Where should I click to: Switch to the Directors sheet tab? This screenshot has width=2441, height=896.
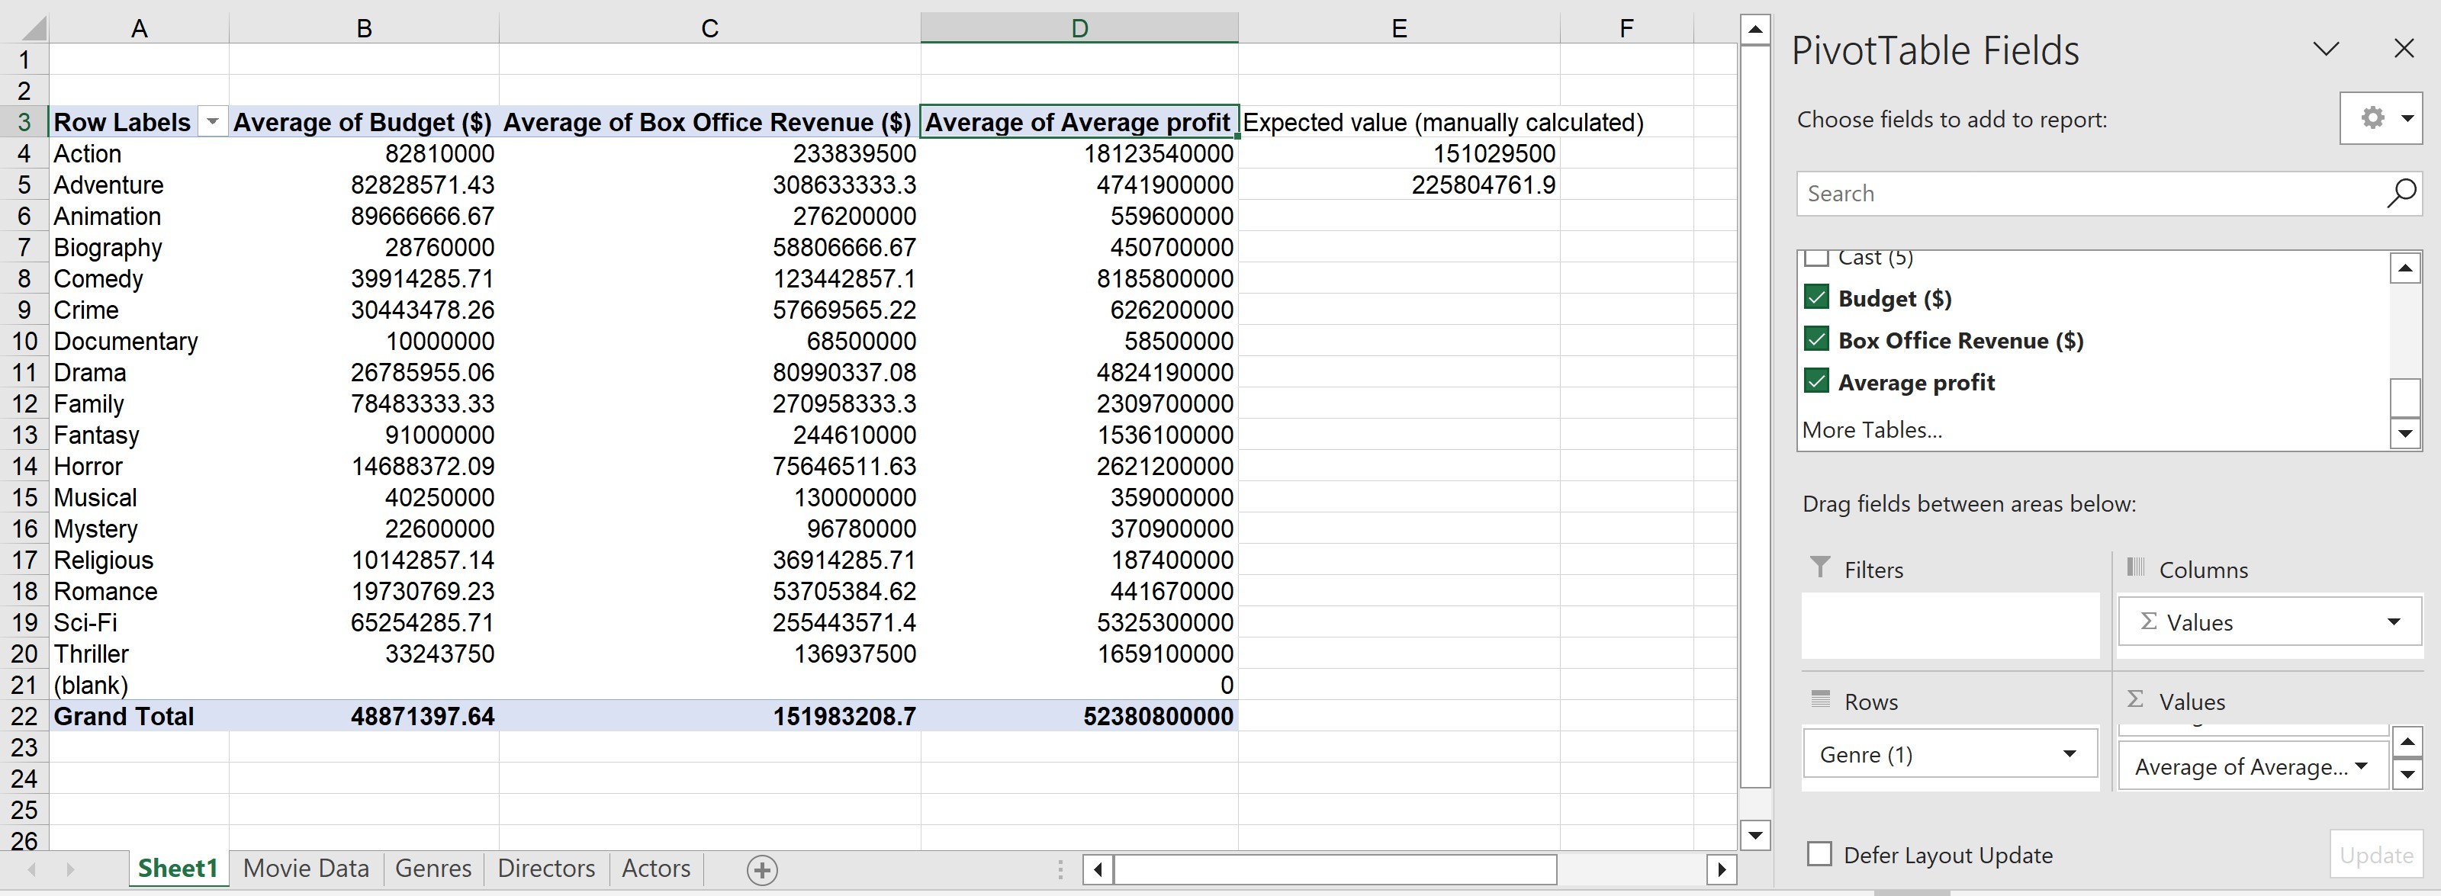pyautogui.click(x=546, y=869)
